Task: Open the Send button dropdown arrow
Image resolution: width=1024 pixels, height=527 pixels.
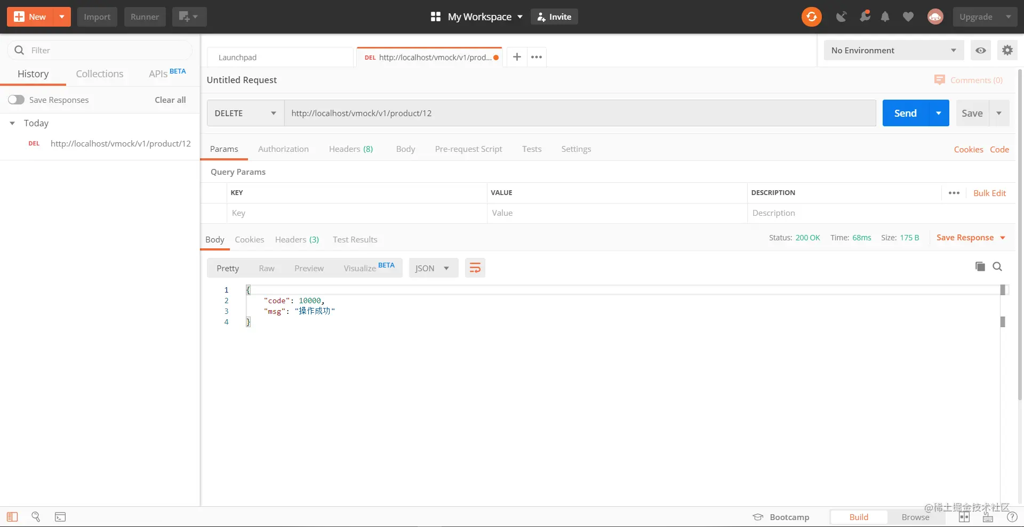Action: (x=939, y=113)
